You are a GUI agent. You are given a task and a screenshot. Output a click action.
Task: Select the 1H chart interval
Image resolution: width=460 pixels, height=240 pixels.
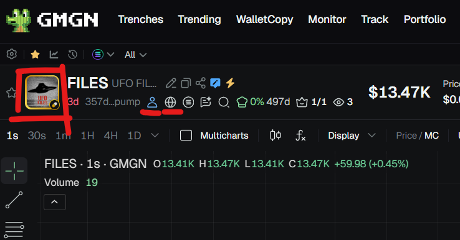pos(87,136)
